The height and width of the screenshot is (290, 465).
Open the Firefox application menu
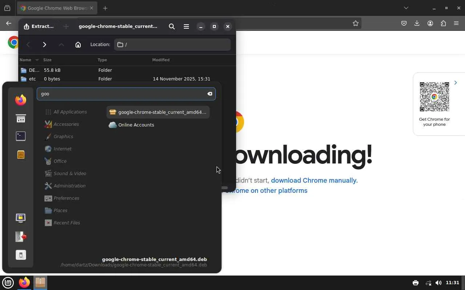tap(456, 23)
